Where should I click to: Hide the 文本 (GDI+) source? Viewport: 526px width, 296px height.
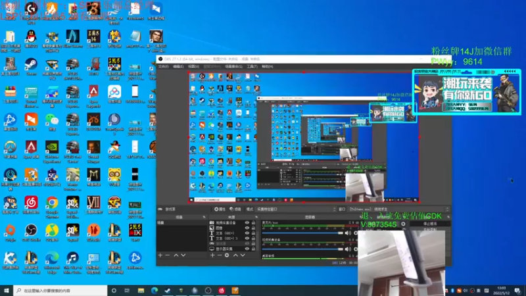click(x=247, y=233)
